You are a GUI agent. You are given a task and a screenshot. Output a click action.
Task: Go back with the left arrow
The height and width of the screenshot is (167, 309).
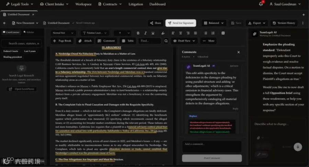click(4, 23)
